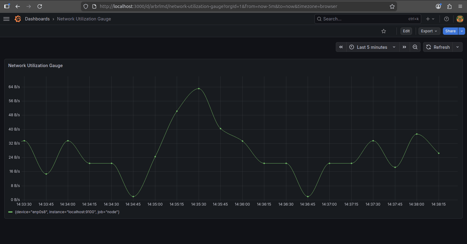Open browser extensions menu
The image size is (467, 244).
[x=449, y=6]
